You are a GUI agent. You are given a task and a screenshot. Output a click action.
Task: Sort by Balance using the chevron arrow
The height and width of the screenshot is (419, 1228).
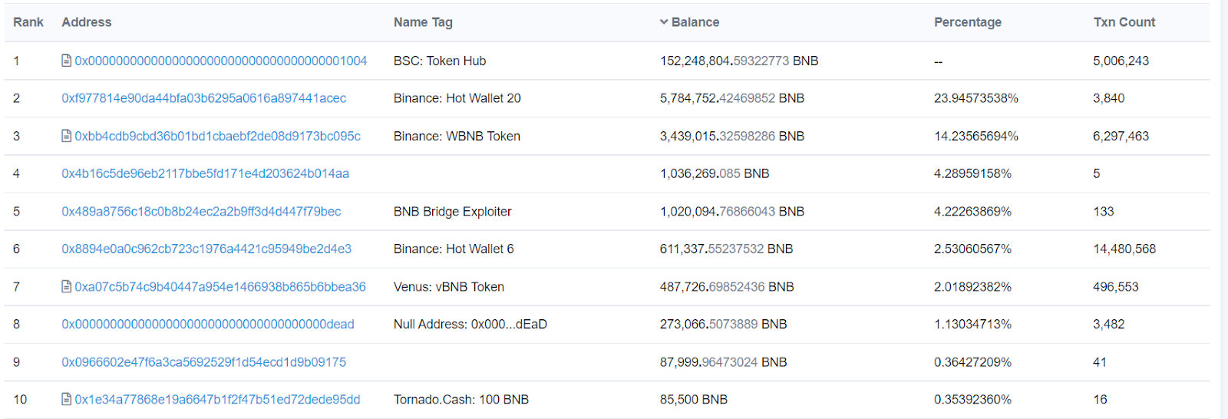pyautogui.click(x=664, y=22)
